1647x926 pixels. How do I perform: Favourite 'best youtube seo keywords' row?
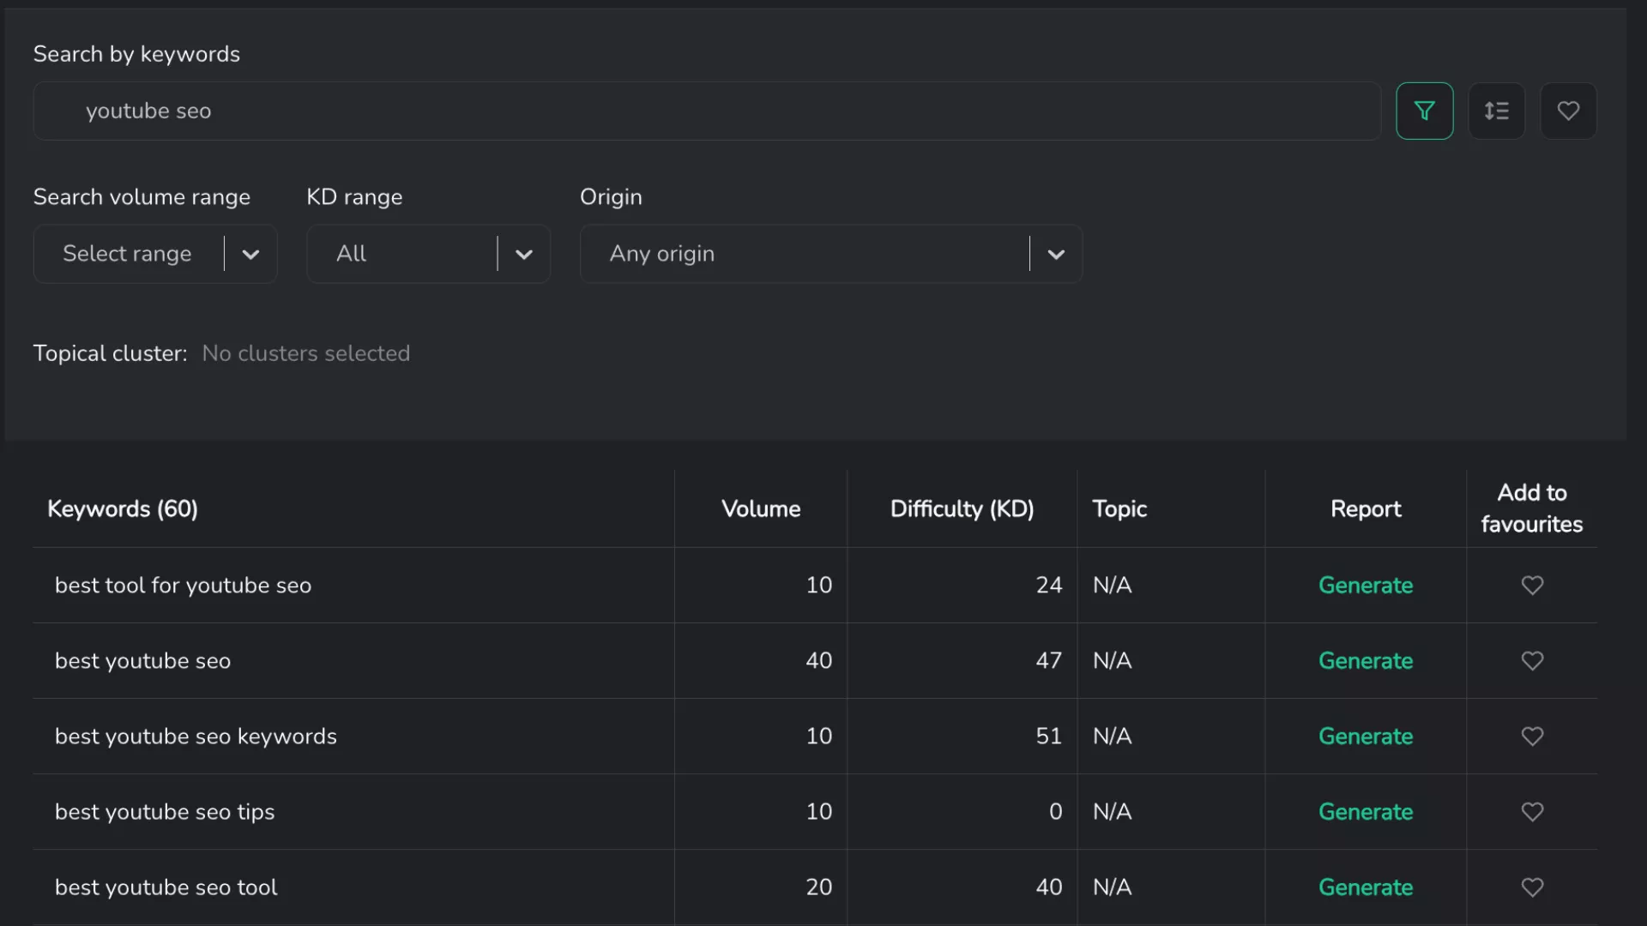click(1532, 737)
